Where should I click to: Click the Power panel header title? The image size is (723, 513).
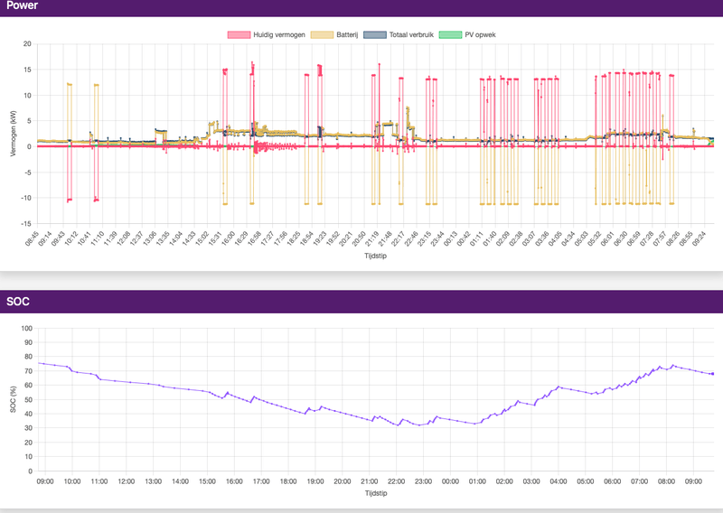[22, 5]
